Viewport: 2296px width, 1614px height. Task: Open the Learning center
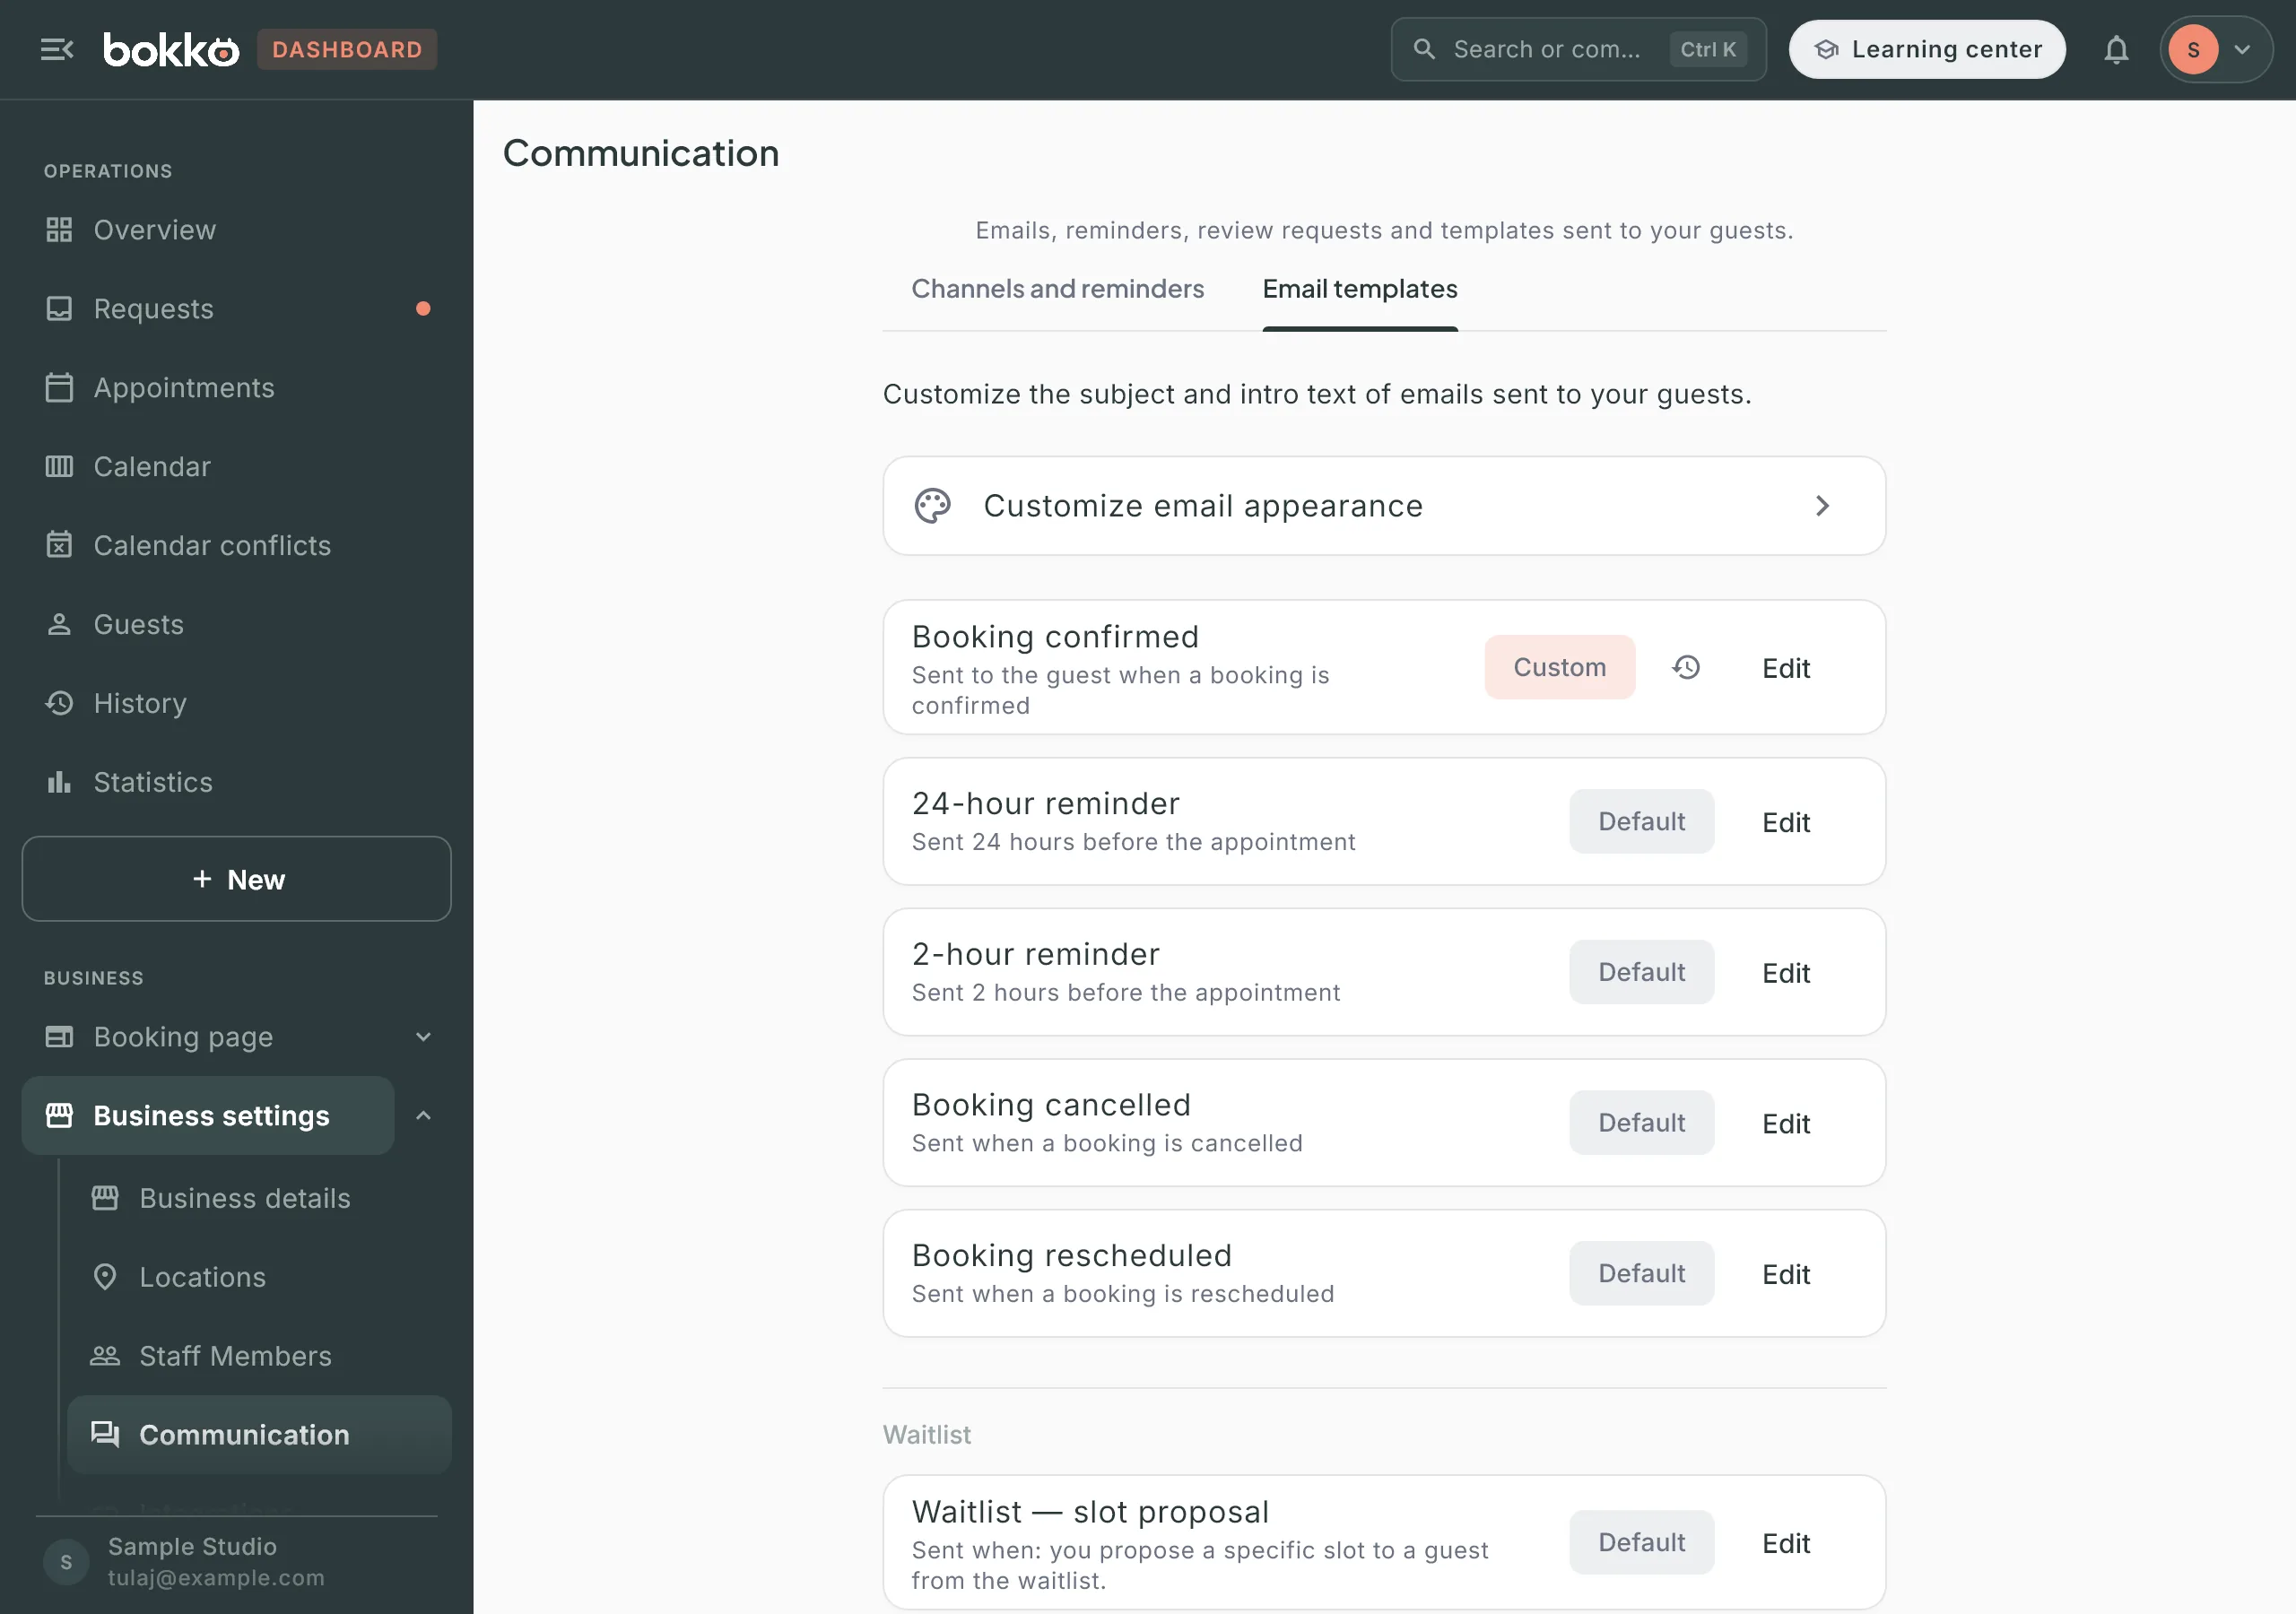coord(1926,49)
